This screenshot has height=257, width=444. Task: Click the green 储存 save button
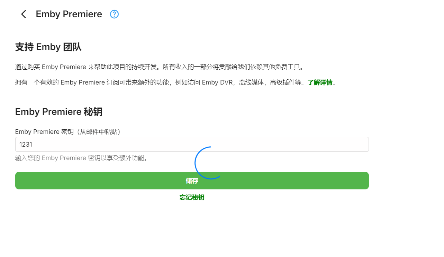coord(192,180)
